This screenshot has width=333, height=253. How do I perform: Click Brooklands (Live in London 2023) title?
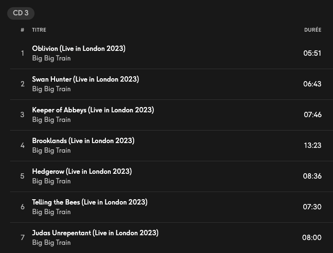(83, 141)
